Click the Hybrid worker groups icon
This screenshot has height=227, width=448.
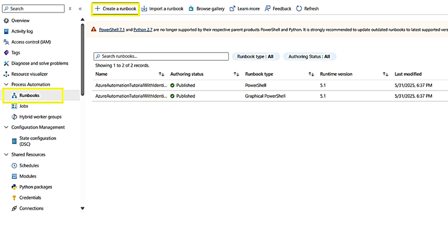coord(14,117)
